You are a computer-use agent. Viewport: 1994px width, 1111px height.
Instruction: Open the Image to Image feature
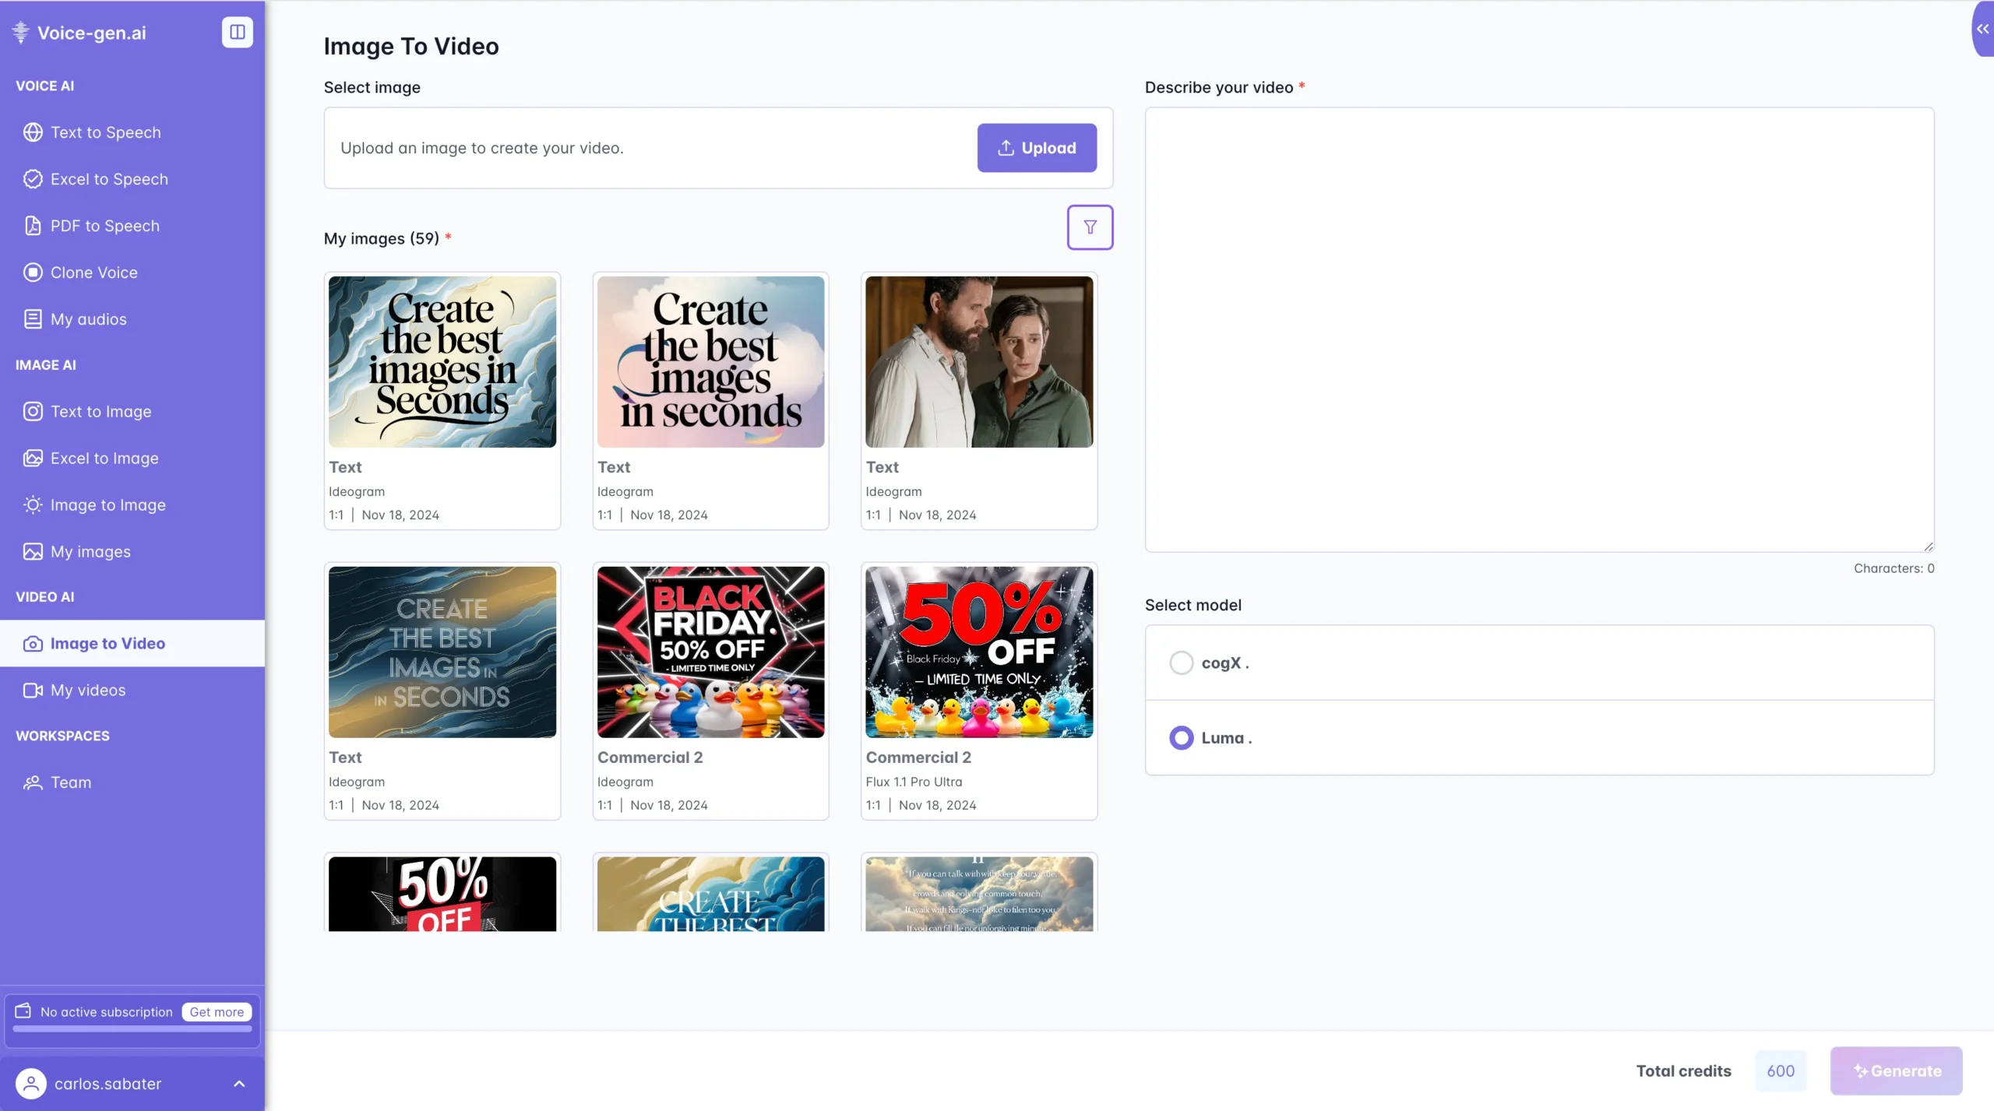(x=108, y=505)
